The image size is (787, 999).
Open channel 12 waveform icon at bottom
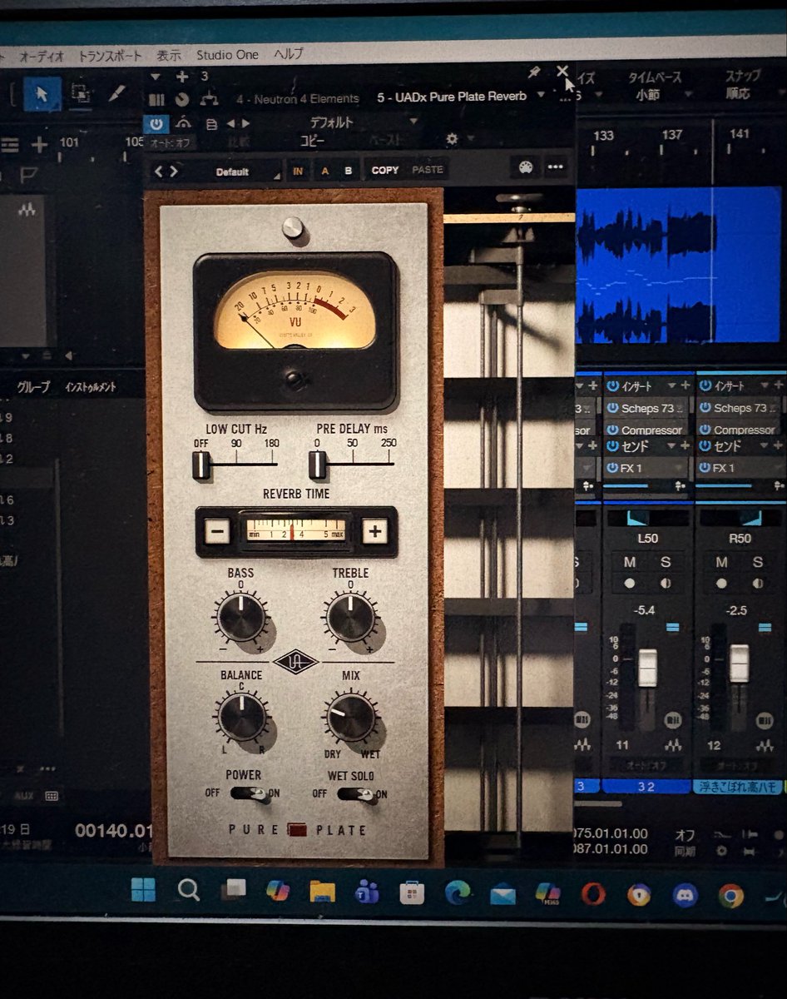click(x=765, y=744)
